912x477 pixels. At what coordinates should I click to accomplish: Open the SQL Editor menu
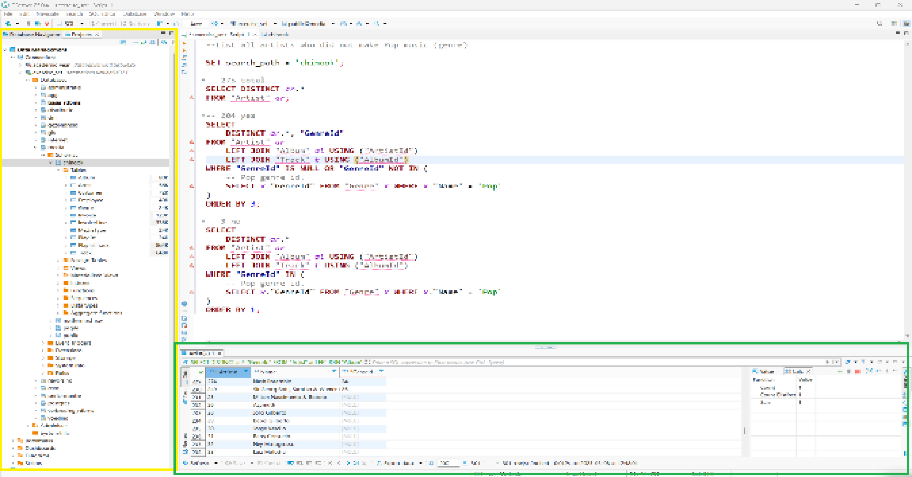click(x=102, y=14)
